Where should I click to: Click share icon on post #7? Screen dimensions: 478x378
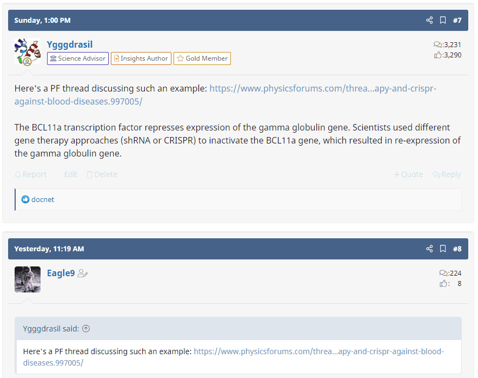tap(429, 21)
